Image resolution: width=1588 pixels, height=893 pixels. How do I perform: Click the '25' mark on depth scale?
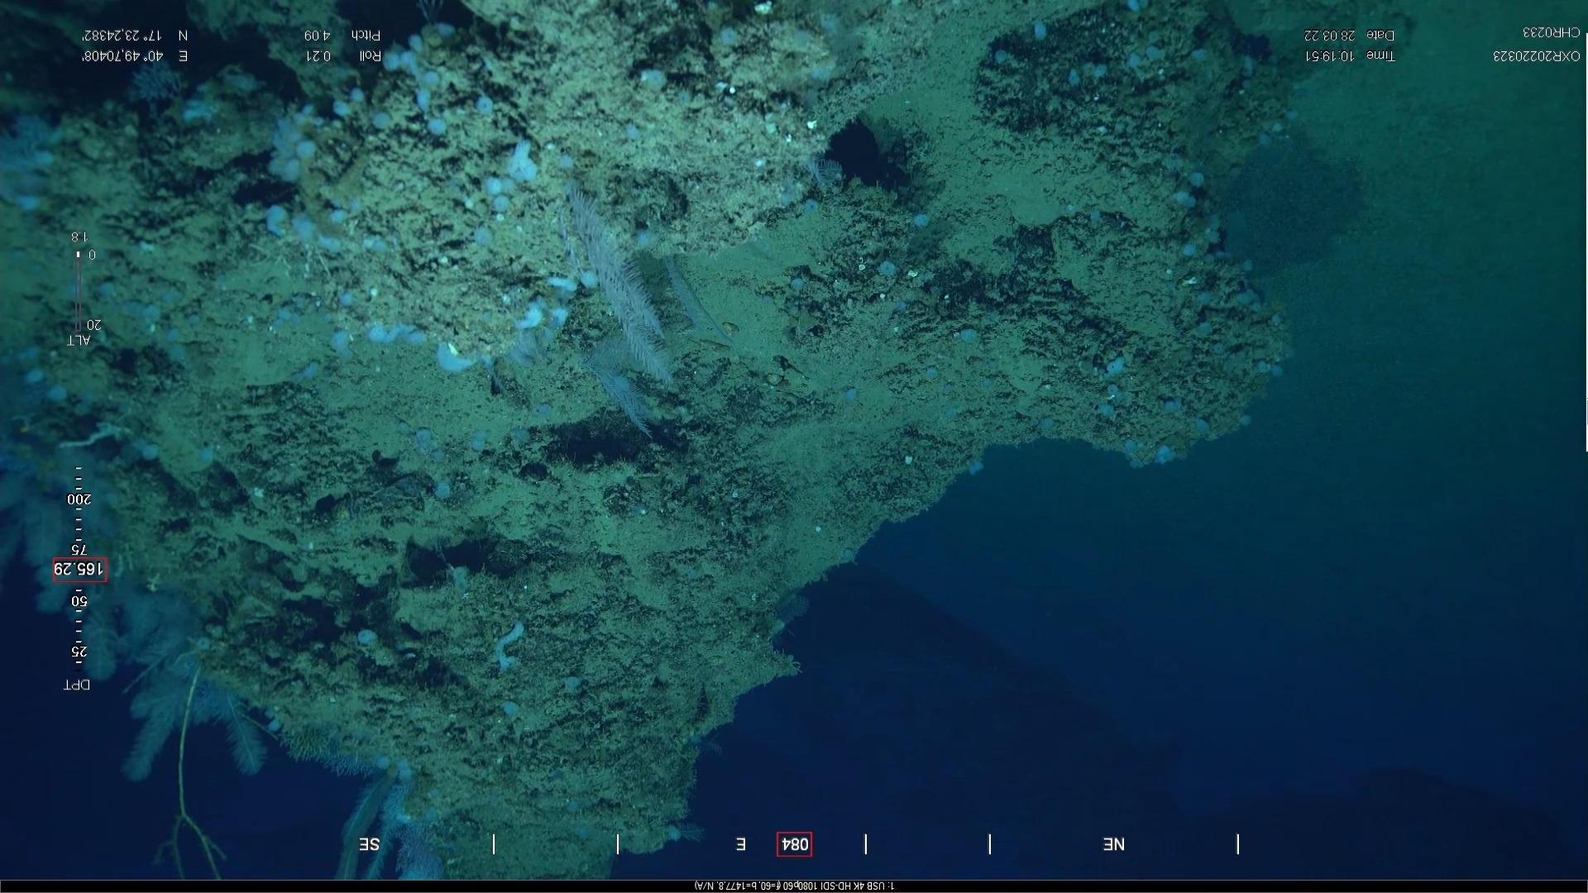click(79, 652)
